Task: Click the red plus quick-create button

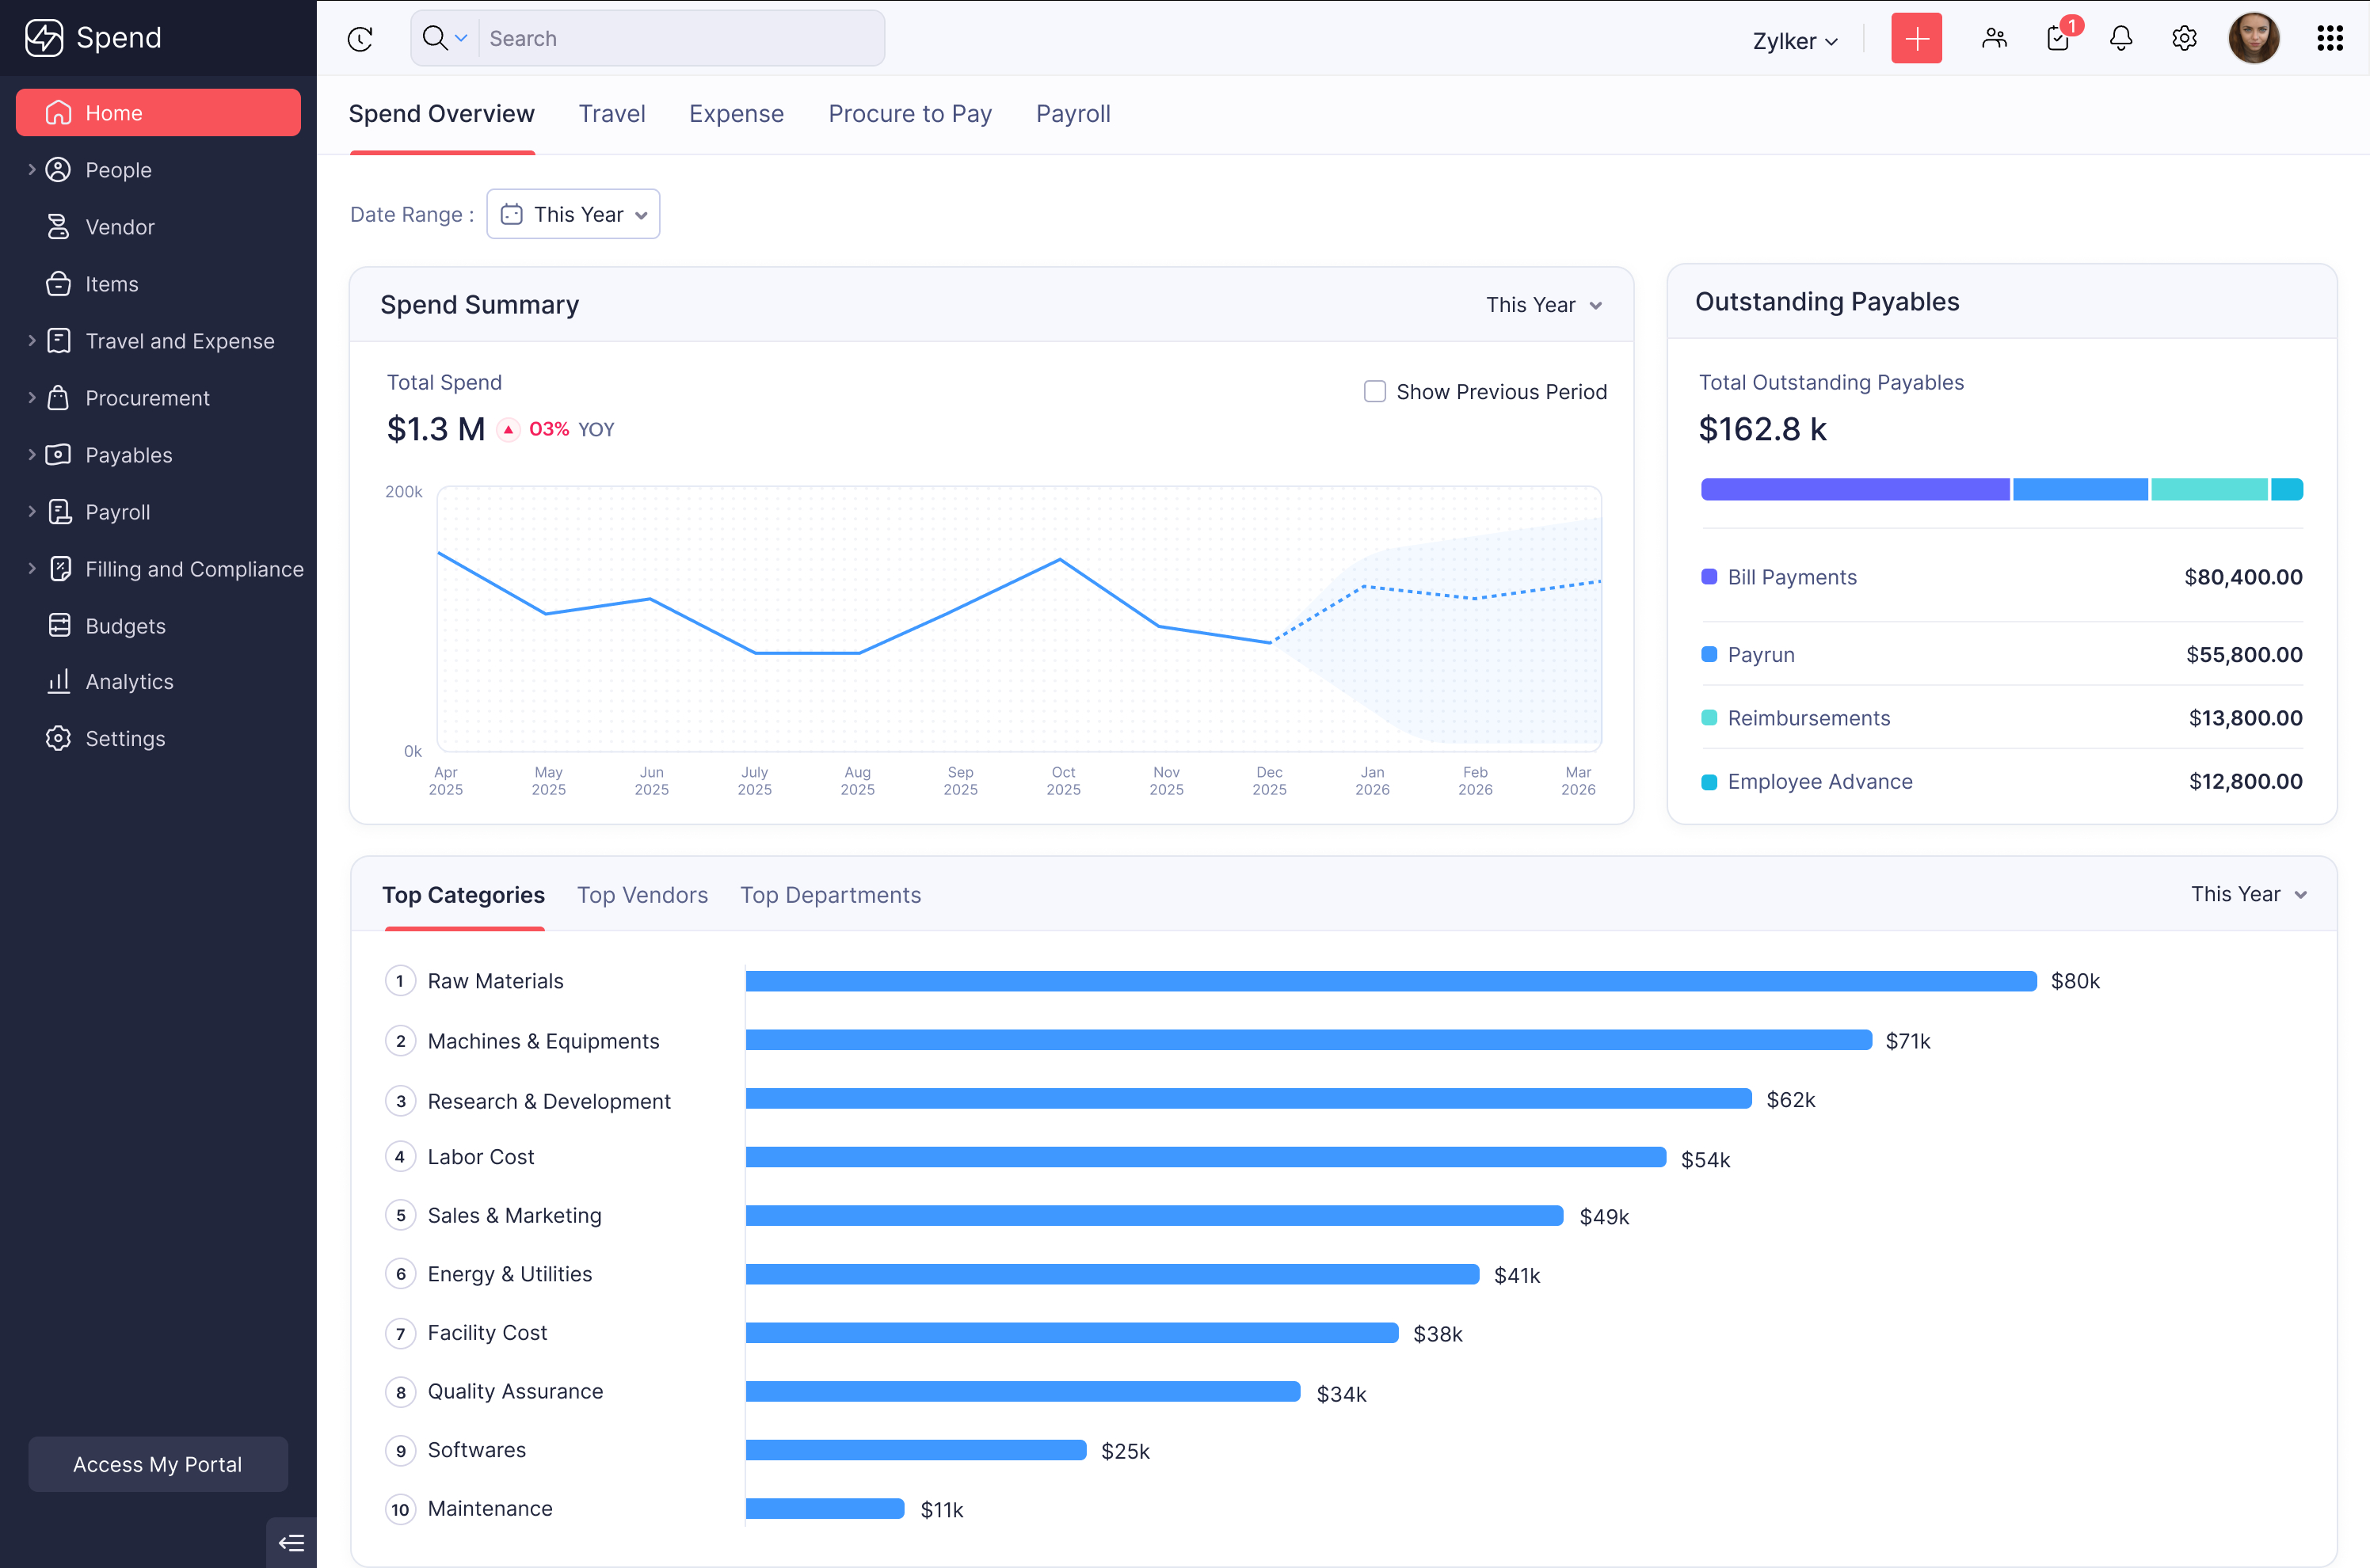Action: [x=1915, y=39]
